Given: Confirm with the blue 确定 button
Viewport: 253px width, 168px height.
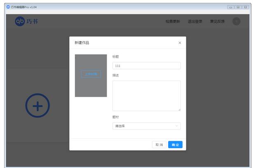Looking at the screenshot, I should click(x=175, y=145).
